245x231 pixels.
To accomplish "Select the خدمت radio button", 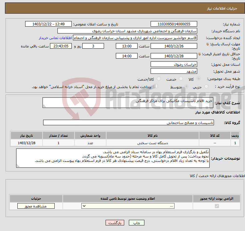I will 181,79.
